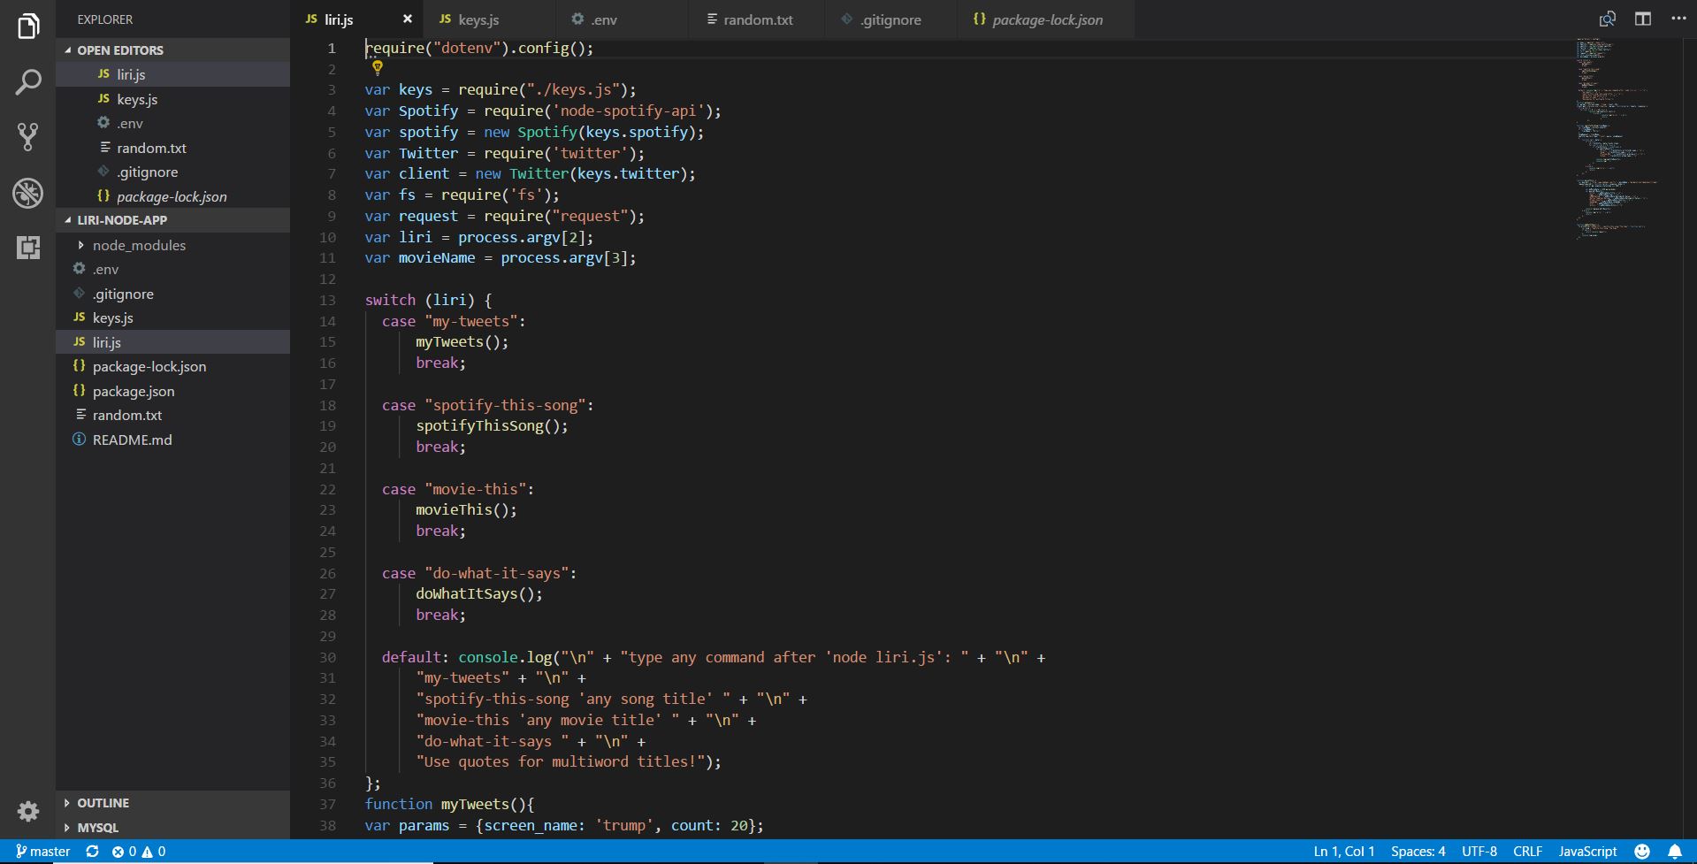Open the notifications bell in status bar
Viewport: 1697px width, 864px height.
pyautogui.click(x=1674, y=851)
